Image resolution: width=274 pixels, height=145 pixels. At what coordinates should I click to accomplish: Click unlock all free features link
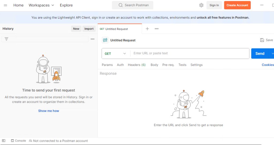pyautogui.click(x=223, y=17)
